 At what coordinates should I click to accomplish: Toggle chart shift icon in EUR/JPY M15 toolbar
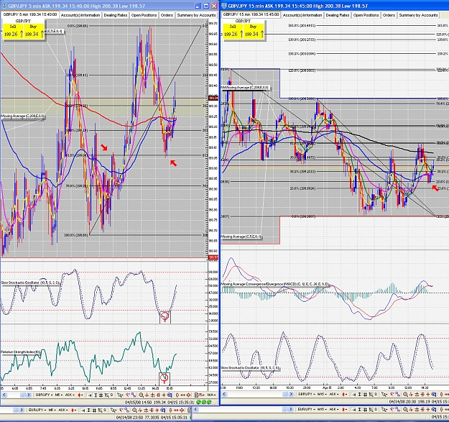pos(354,409)
